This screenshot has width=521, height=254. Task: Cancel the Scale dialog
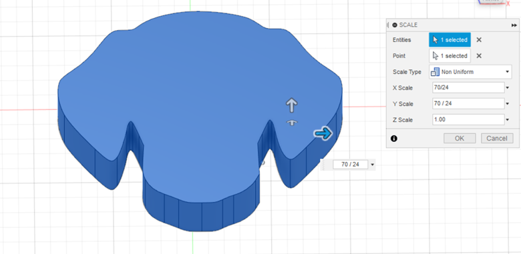click(497, 138)
